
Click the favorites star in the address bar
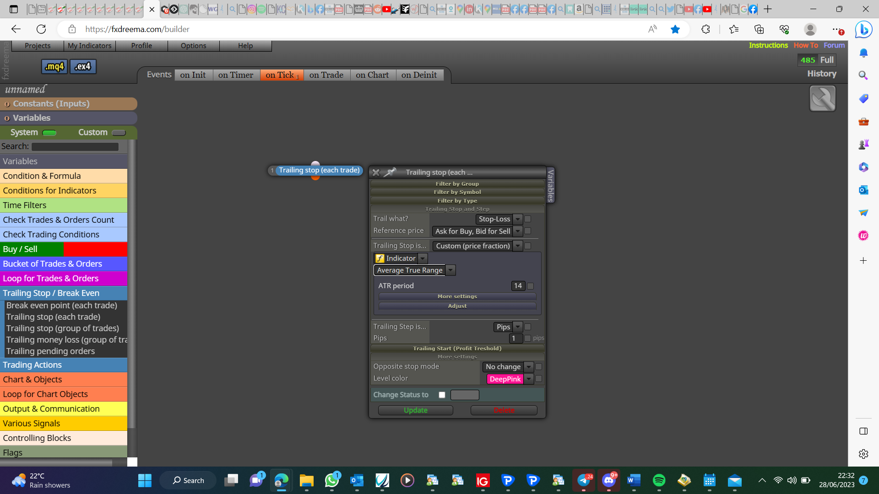coord(675,29)
